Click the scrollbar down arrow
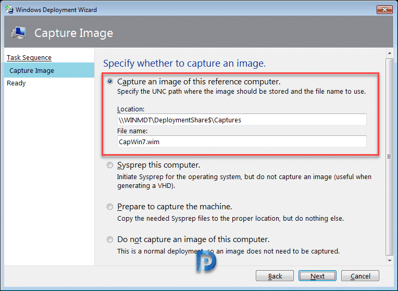Screen dimensions: 398x291 (390, 261)
